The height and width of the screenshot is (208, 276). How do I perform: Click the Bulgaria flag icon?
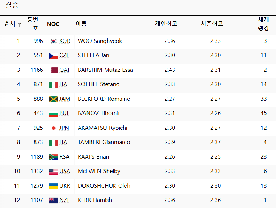pos(54,113)
